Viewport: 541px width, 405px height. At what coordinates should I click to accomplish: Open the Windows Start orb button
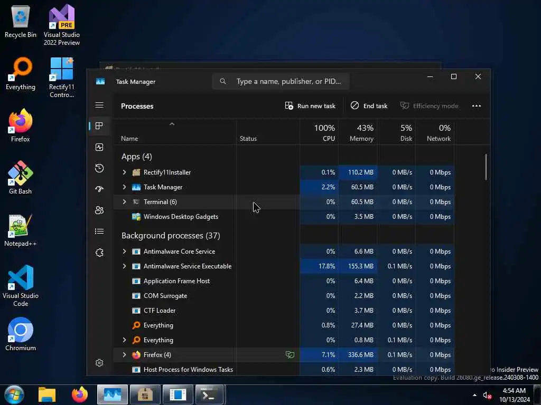14,394
